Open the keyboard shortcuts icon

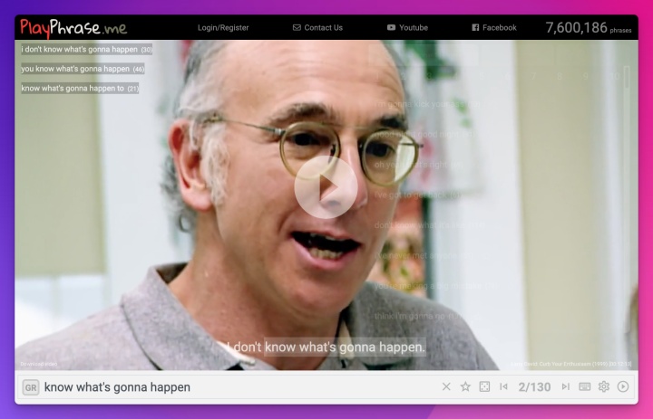pos(584,386)
